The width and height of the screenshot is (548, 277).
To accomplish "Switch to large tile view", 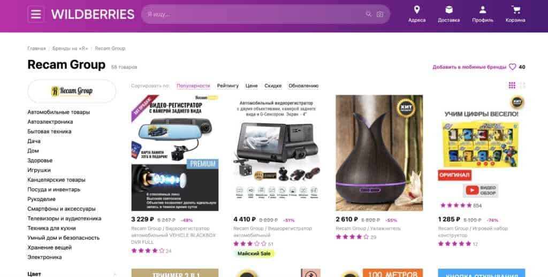I will click(x=522, y=85).
